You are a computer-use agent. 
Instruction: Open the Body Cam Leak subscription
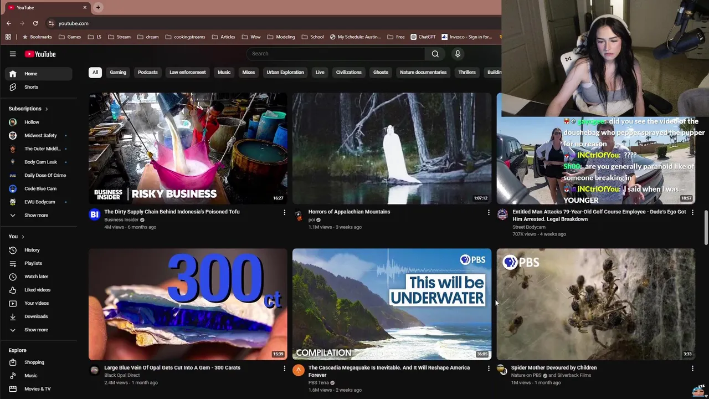(39, 162)
